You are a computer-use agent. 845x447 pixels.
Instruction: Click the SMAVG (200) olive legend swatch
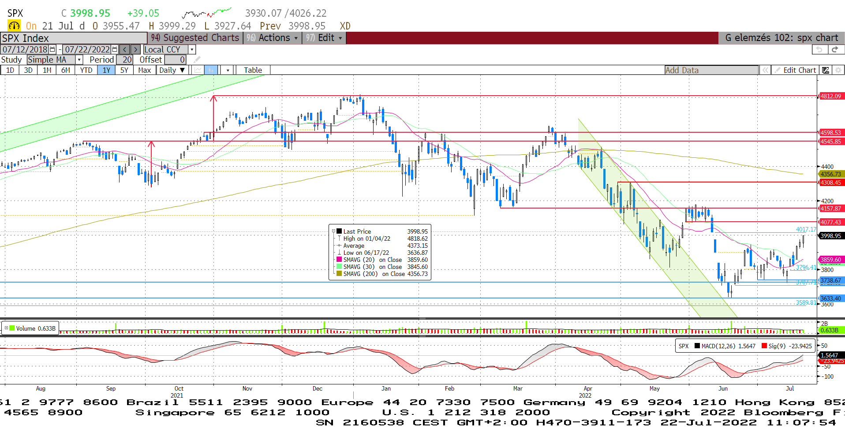tap(339, 274)
